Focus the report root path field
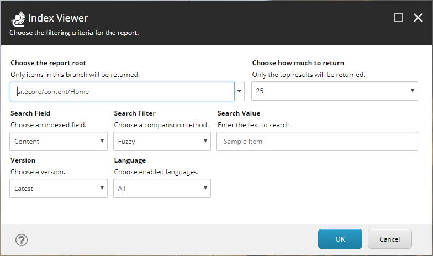 pos(122,92)
